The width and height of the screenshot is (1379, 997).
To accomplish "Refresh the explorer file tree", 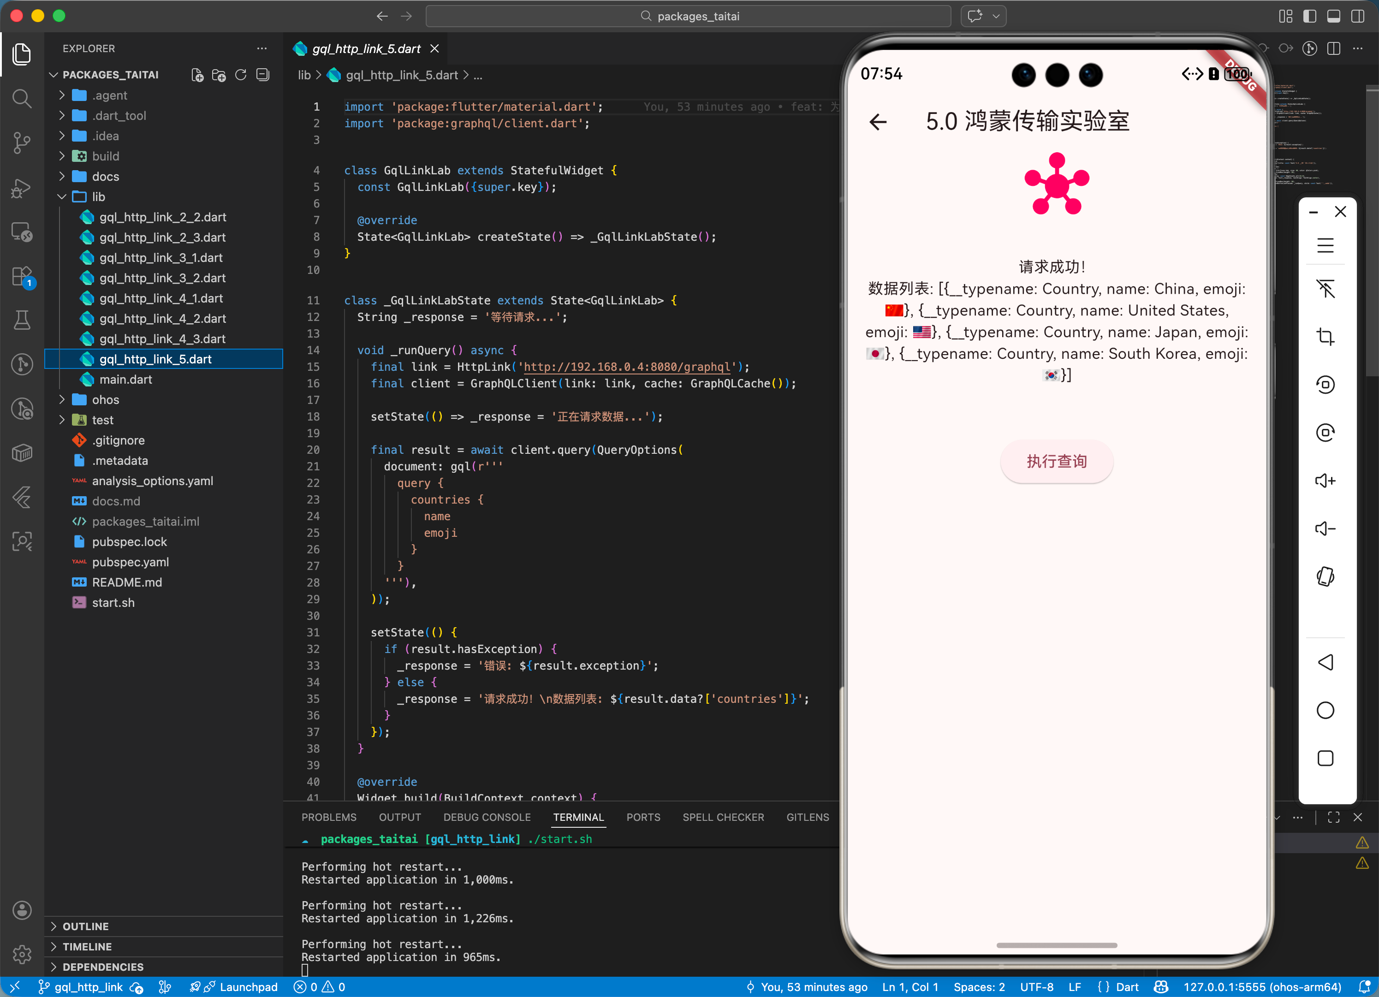I will 241,75.
